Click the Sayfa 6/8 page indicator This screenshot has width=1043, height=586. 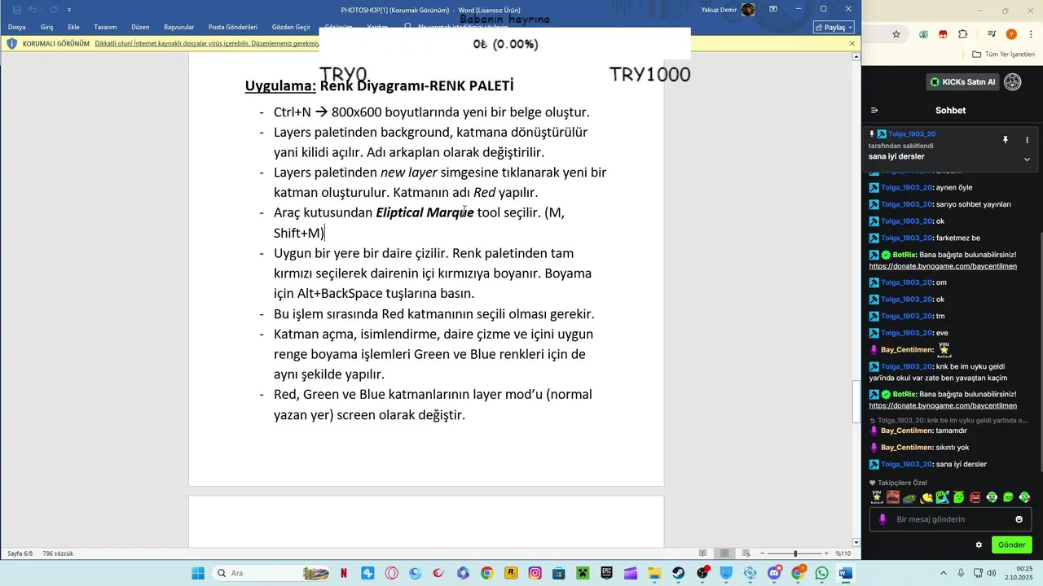click(20, 553)
